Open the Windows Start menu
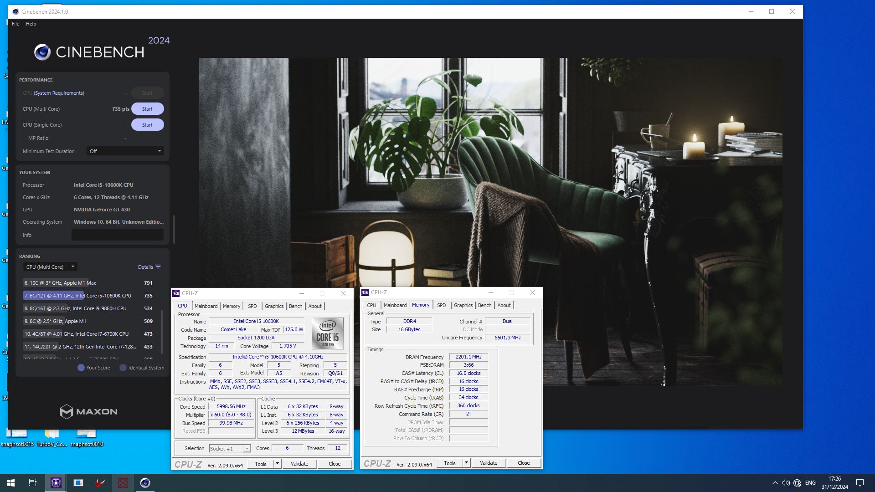Viewport: 875px width, 492px height. pyautogui.click(x=11, y=483)
